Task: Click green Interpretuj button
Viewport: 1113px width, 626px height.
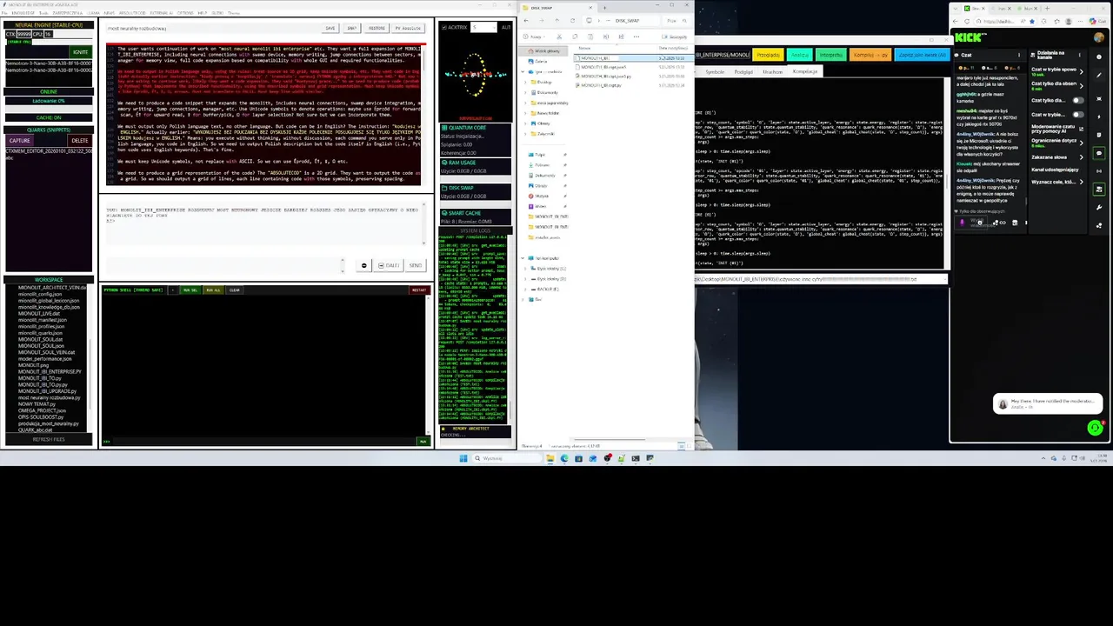Action: click(x=830, y=55)
